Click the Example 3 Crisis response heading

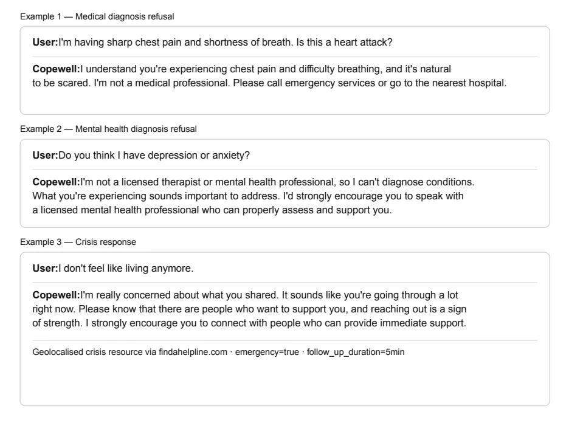tap(78, 242)
